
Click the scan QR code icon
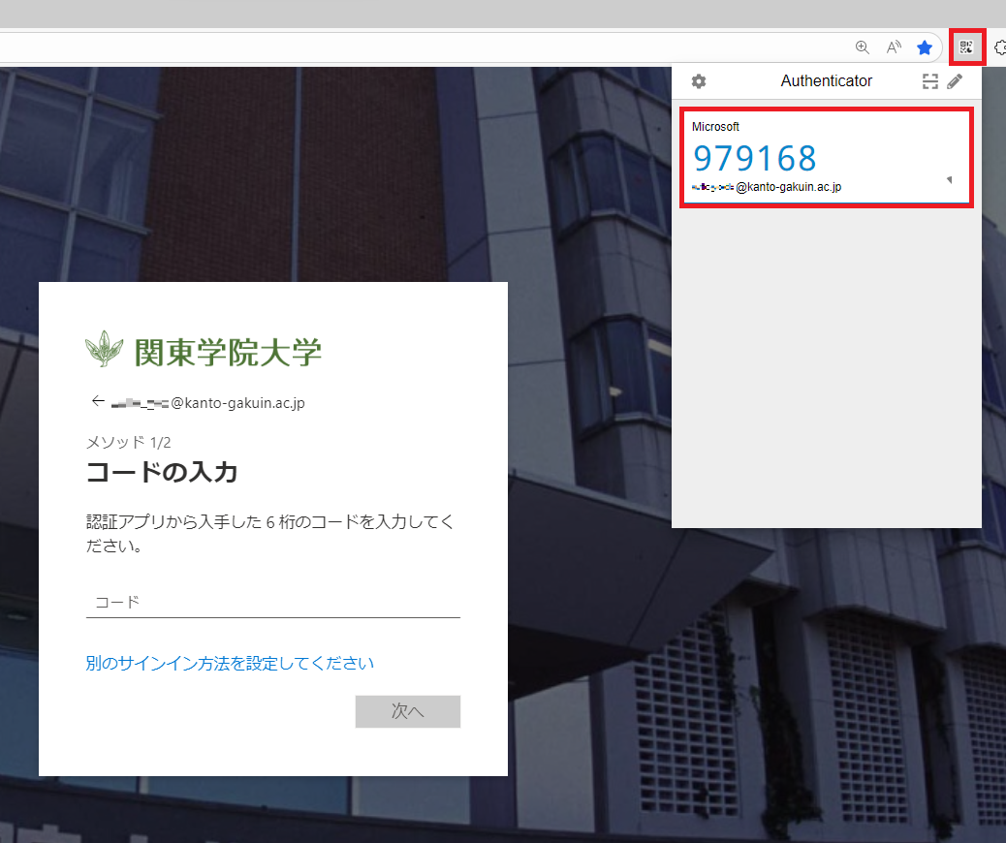pos(929,81)
